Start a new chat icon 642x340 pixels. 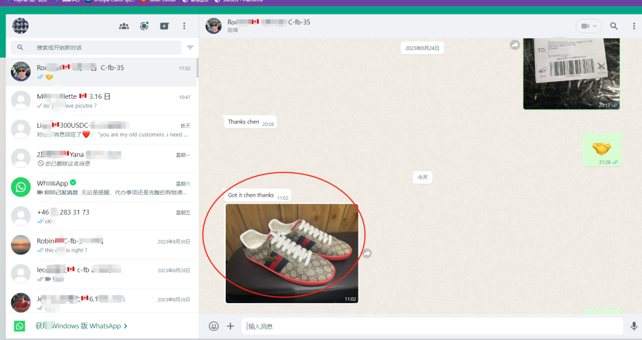[x=164, y=26]
